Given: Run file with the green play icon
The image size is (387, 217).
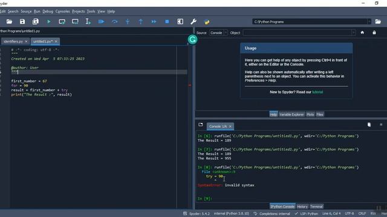Looking at the screenshot, I should point(49,22).
